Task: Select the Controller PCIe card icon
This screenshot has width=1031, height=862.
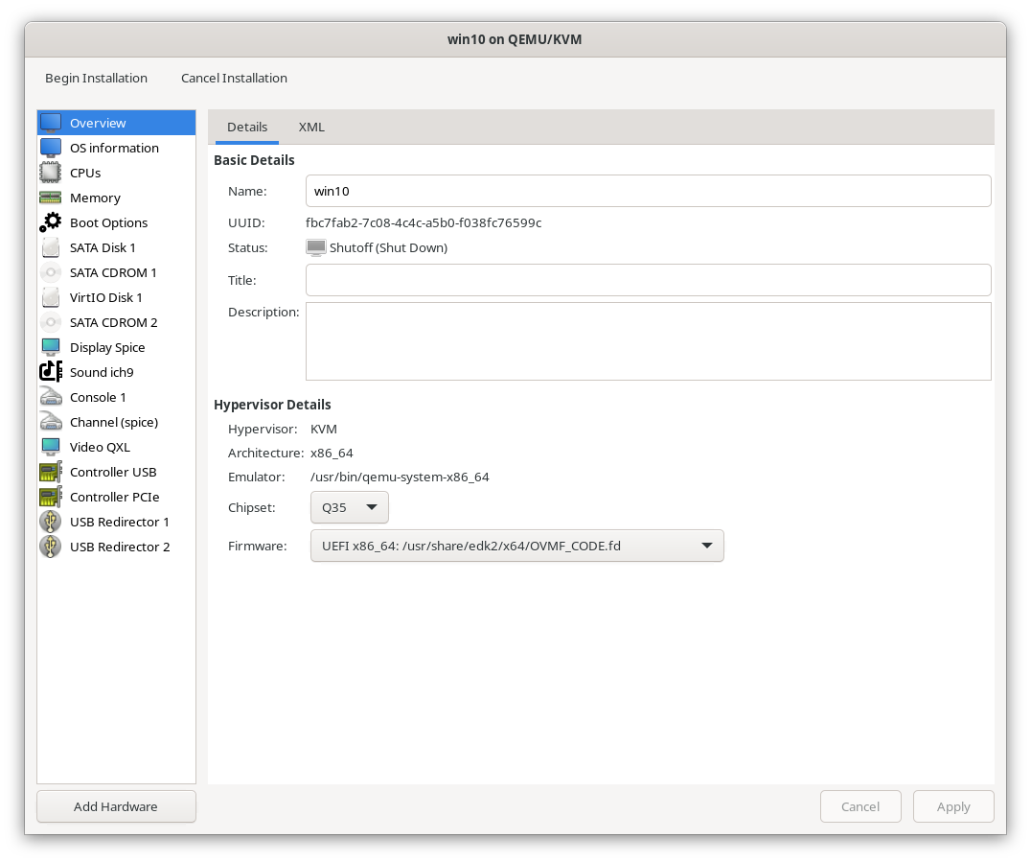Action: point(51,497)
